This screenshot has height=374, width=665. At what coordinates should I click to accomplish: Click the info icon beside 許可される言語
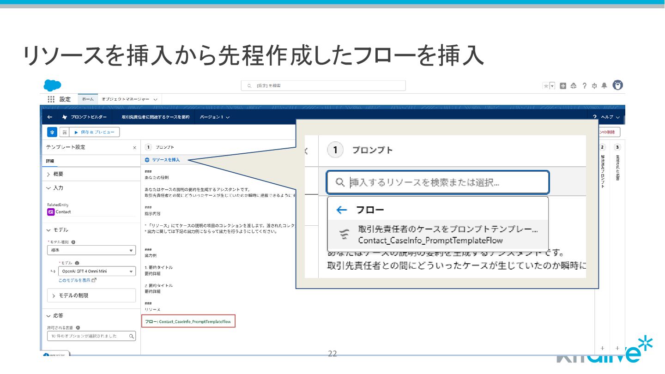[78, 327]
